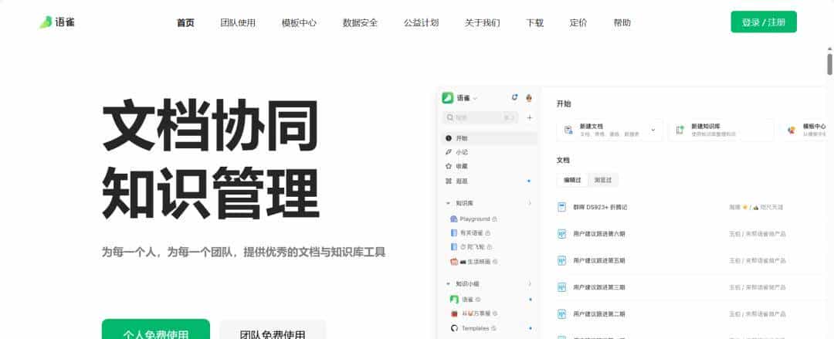Open 定价 in the top navigation

pos(578,22)
